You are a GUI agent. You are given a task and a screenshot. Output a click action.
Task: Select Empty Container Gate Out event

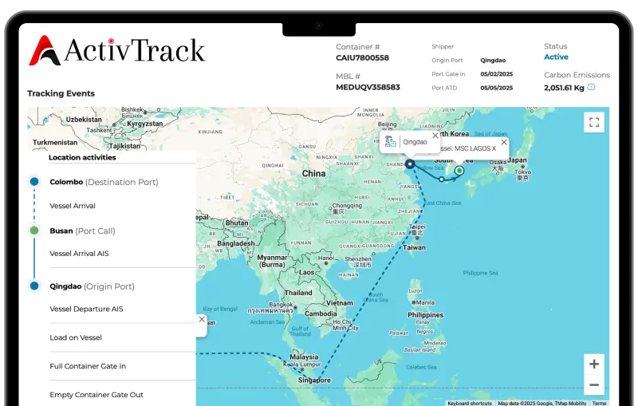[x=96, y=395]
